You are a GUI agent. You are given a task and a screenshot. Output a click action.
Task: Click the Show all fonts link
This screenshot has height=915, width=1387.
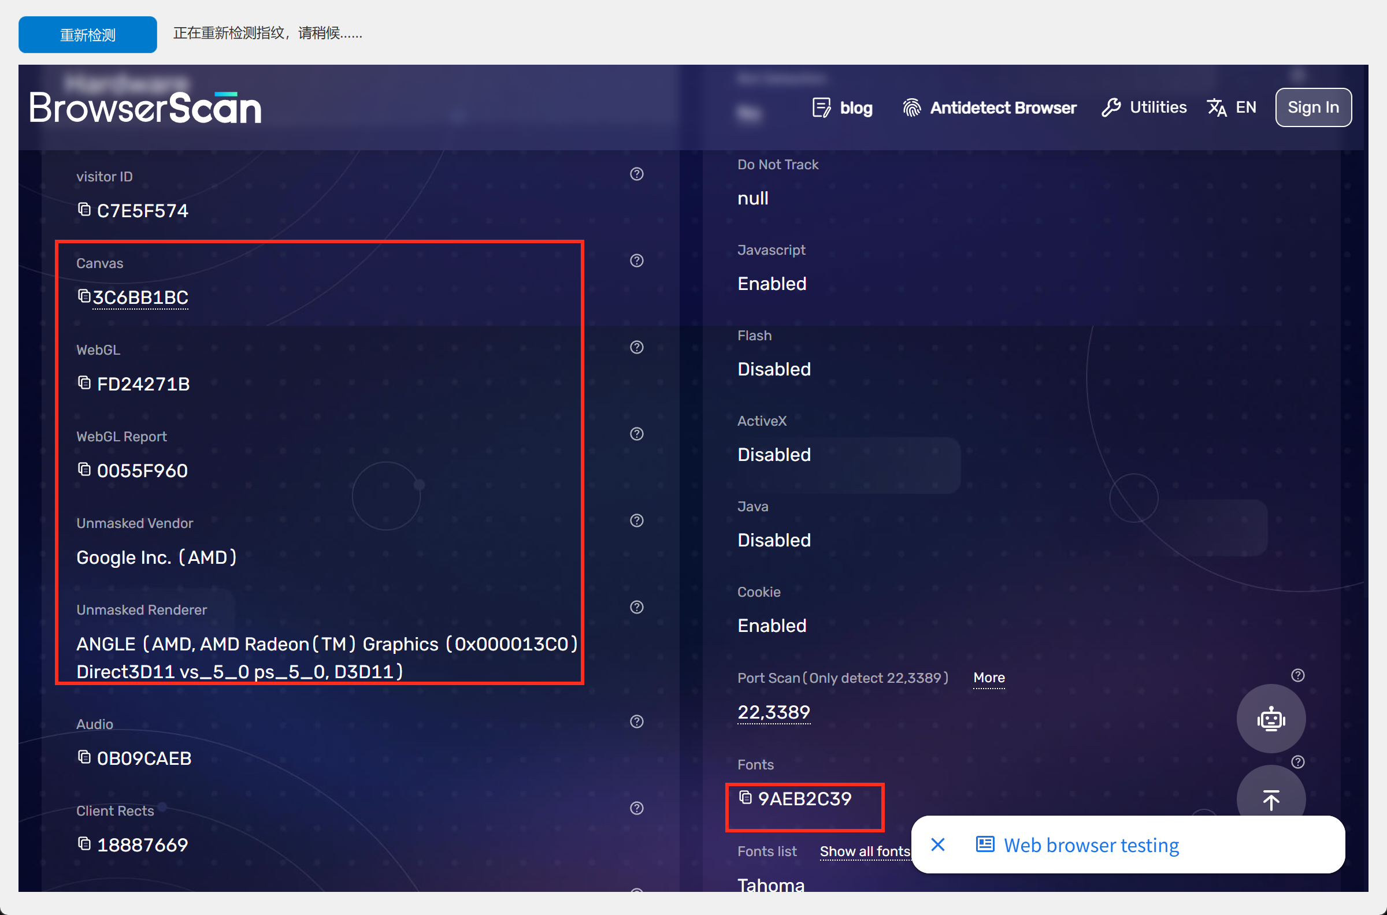pyautogui.click(x=865, y=851)
